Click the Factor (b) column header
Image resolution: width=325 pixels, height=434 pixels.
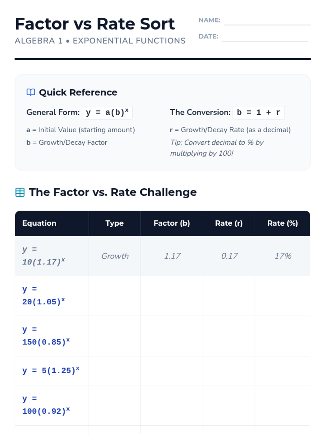click(x=172, y=223)
